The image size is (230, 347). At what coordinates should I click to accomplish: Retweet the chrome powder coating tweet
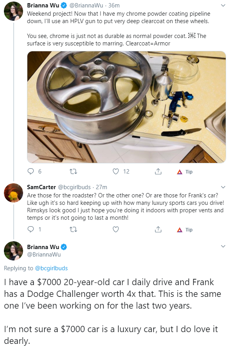(73, 172)
